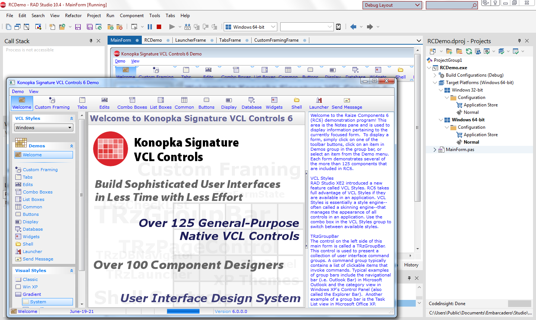
Task: Click the status bar progress bar
Action: tap(183, 311)
